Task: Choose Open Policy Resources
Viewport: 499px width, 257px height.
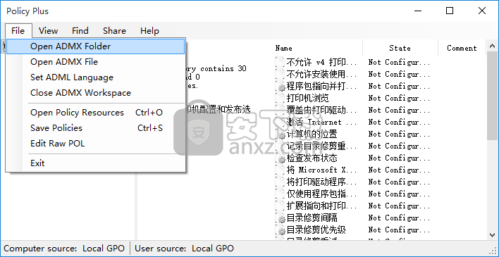Action: 95,113
